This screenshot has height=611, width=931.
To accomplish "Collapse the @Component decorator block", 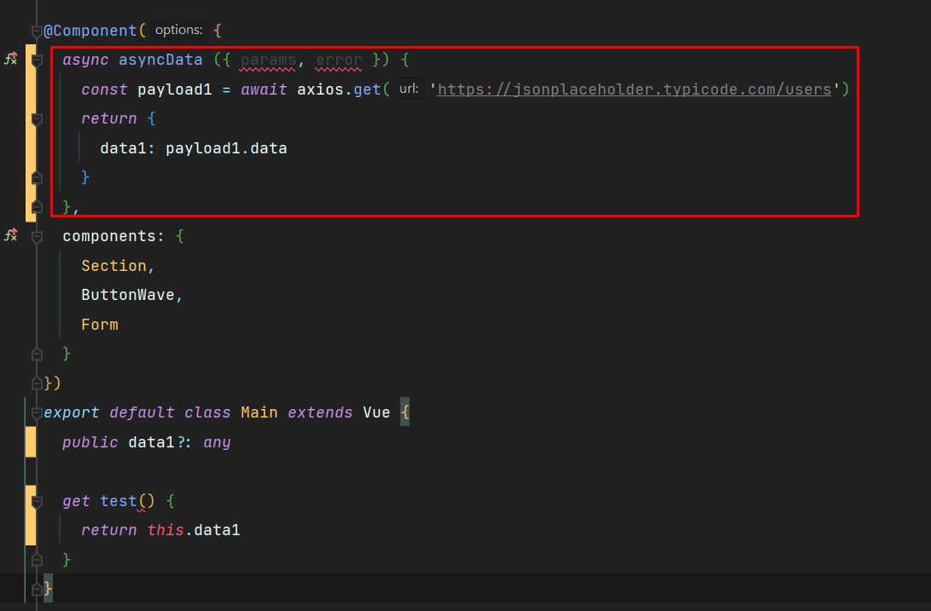I will click(x=36, y=31).
